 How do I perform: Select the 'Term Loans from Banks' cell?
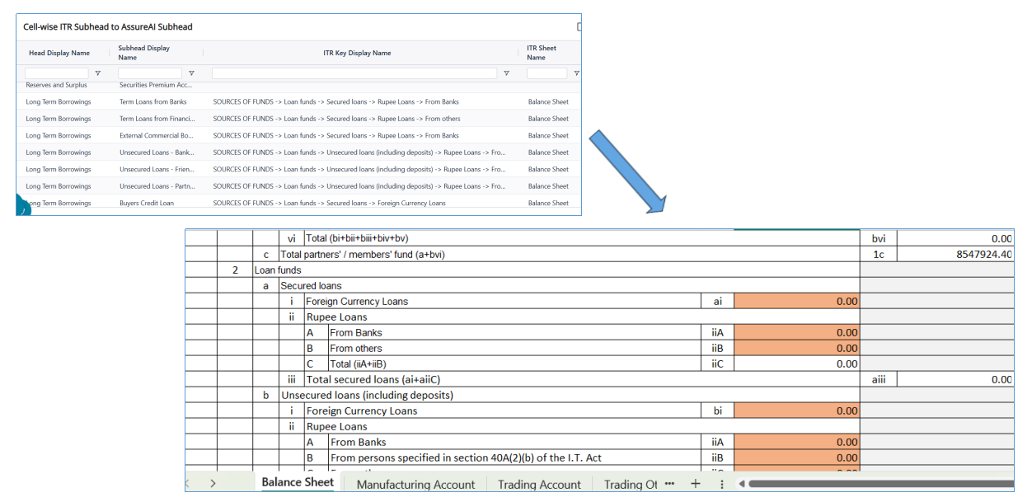[153, 101]
